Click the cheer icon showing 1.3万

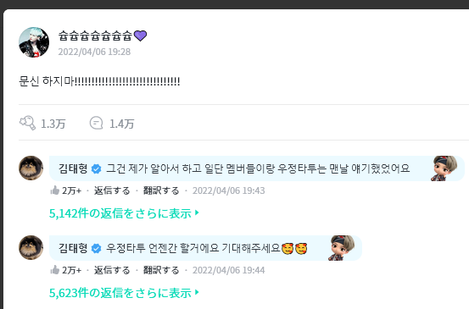click(x=27, y=123)
